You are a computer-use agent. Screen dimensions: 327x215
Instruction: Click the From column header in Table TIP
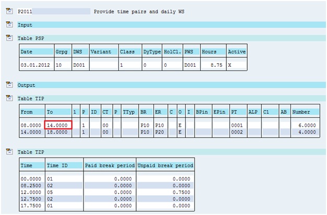(27, 112)
